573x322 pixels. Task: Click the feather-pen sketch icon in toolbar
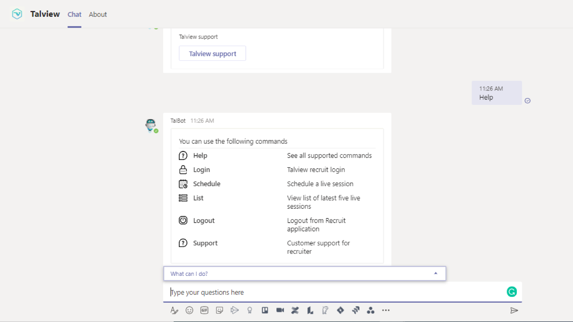(325, 310)
